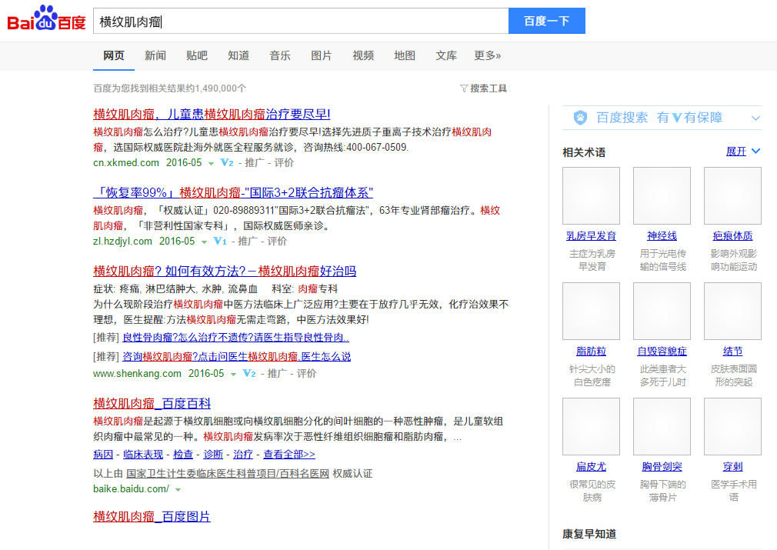Click the thumbnail above 胸骨剑突
The height and width of the screenshot is (550, 777).
(x=662, y=427)
